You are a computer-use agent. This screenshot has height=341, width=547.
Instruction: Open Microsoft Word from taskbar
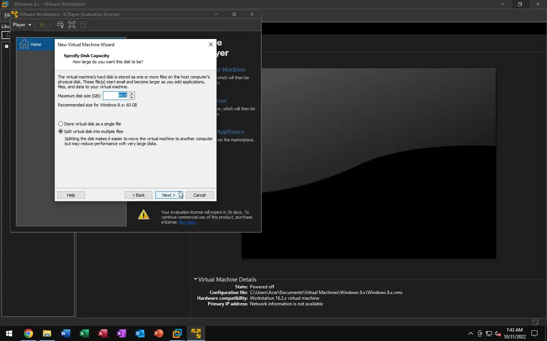[65, 333]
